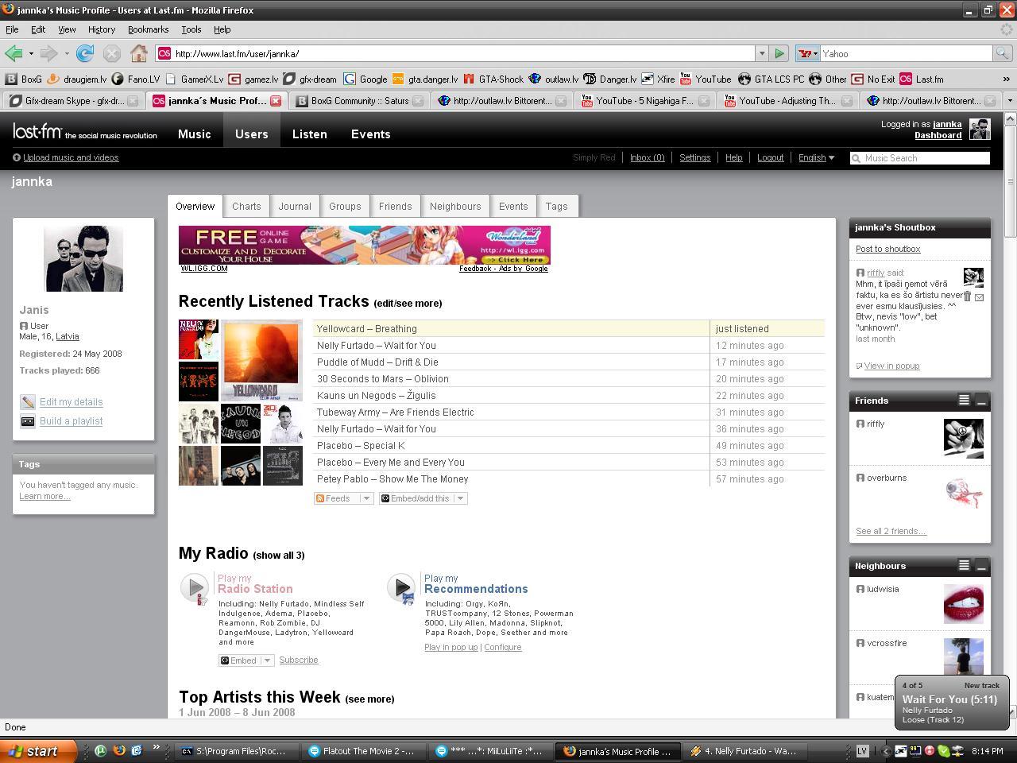
Task: Delete riffly's shout with trash icon
Action: tap(967, 296)
